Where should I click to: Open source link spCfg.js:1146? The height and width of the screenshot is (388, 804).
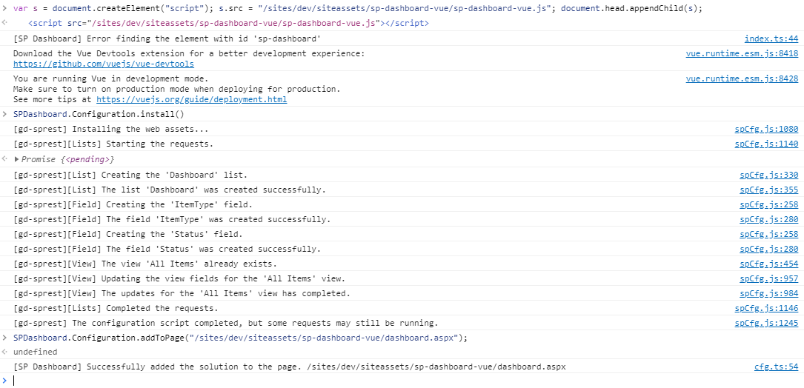[766, 309]
